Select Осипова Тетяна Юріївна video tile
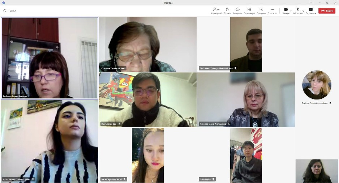The image size is (339, 183). [x=148, y=44]
